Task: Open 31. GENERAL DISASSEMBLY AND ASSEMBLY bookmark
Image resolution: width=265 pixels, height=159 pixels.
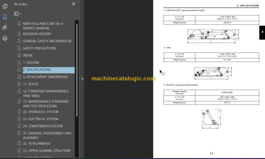Action: click(x=47, y=136)
